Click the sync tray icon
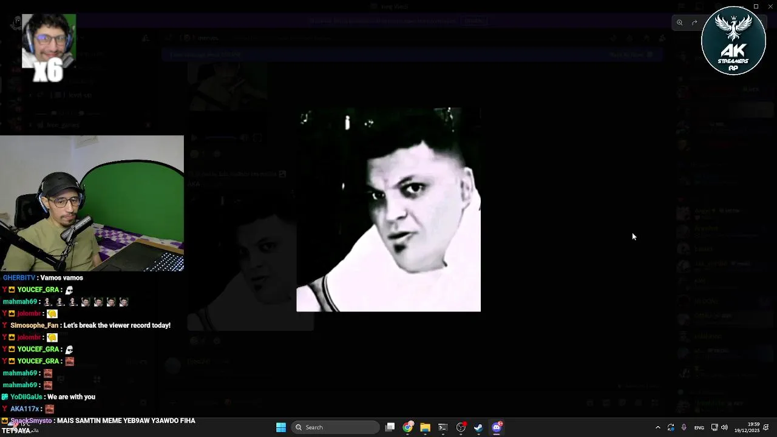Screen dimensions: 777x437 [671, 427]
